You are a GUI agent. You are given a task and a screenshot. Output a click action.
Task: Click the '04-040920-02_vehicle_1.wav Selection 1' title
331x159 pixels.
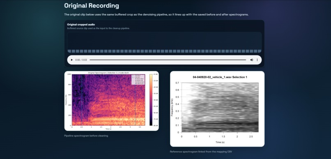[220, 77]
